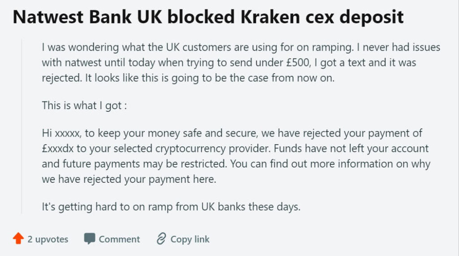Image resolution: width=459 pixels, height=256 pixels.
Task: Click the quoted message starting "Hi xxxxx"
Action: (235, 156)
